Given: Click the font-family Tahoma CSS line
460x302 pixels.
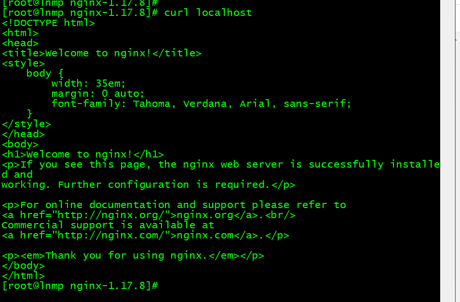Looking at the screenshot, I should 201,104.
